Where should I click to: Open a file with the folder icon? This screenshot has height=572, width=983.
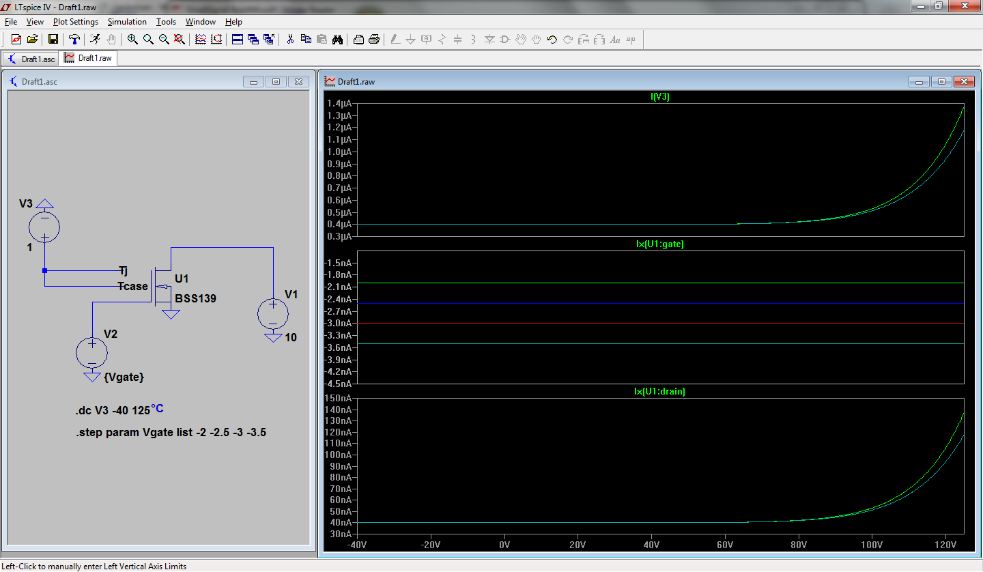pyautogui.click(x=32, y=40)
